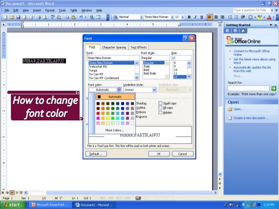
Task: Click the Undo arrow icon
Action: tap(81, 17)
